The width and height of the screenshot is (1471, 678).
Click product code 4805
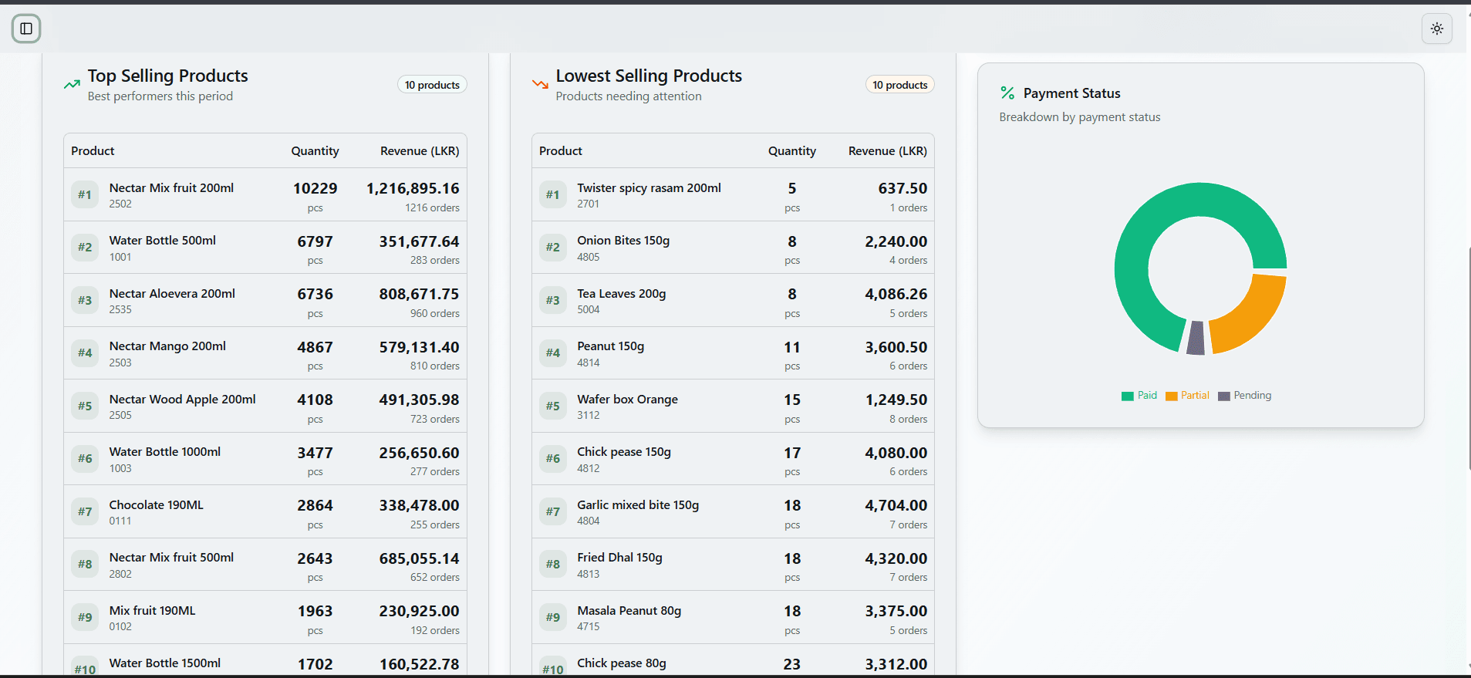pos(589,257)
